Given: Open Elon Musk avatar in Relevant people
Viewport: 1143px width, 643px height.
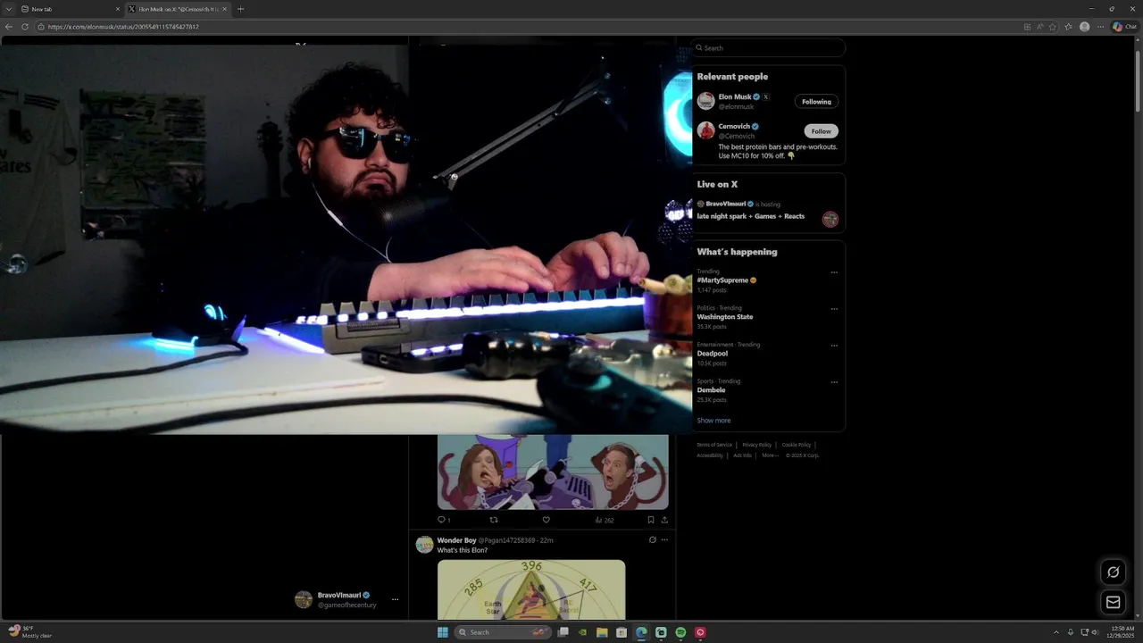Looking at the screenshot, I should click(x=706, y=101).
